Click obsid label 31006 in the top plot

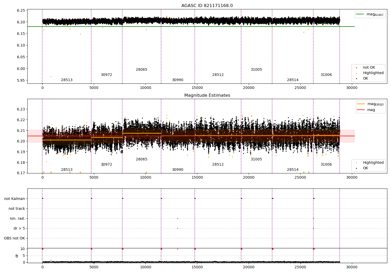pyautogui.click(x=326, y=75)
